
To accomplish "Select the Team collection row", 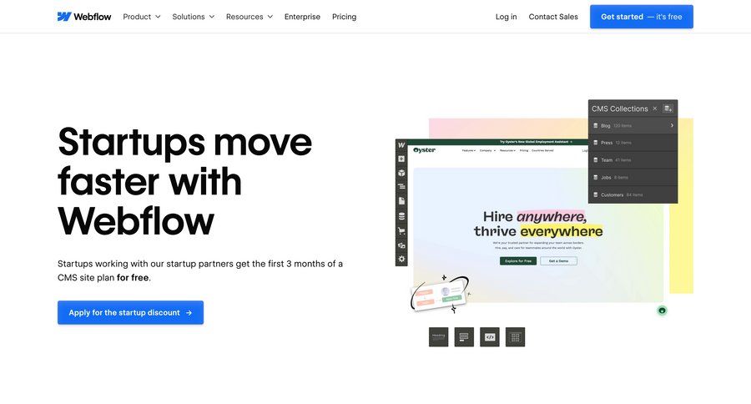I will pos(633,160).
